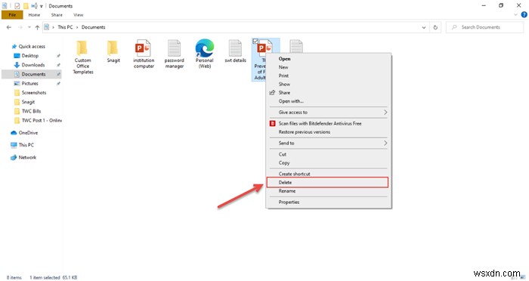Viewport: 529px width, 281px height.
Task: Click the Share icon in context menu
Action: pyautogui.click(x=272, y=92)
